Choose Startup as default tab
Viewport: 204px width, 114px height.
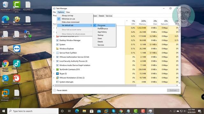104,35
